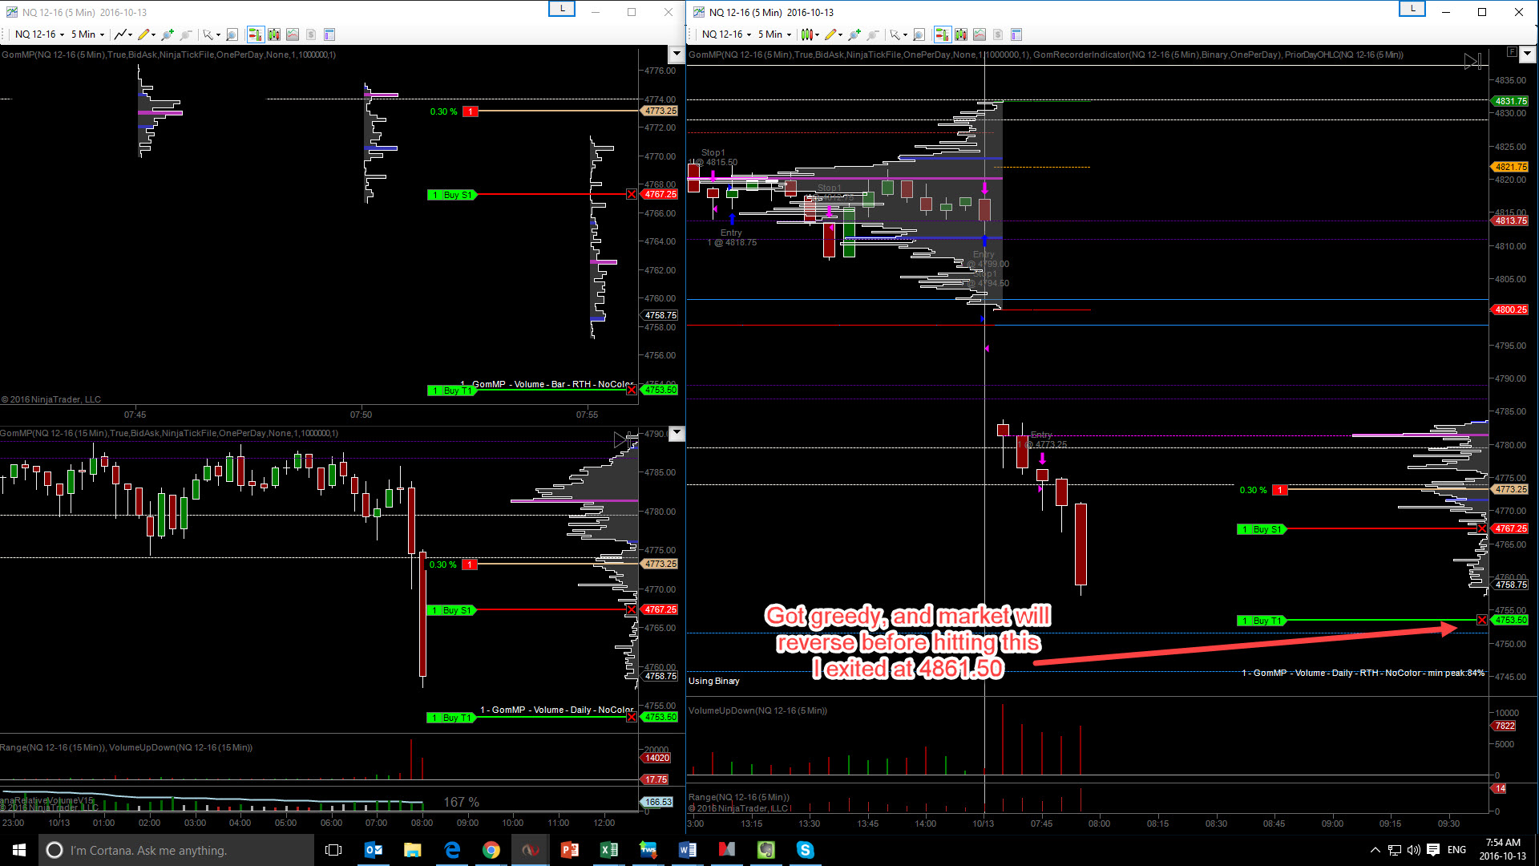This screenshot has height=866, width=1539.
Task: Click the Cortana search box
Action: point(176,850)
